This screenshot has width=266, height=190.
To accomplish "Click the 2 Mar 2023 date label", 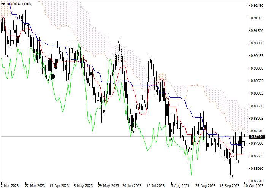I will pyautogui.click(x=10, y=185).
